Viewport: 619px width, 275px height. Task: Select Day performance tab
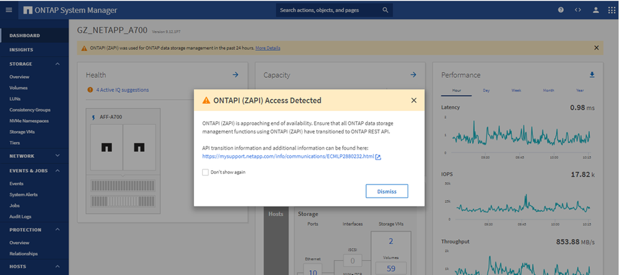486,90
